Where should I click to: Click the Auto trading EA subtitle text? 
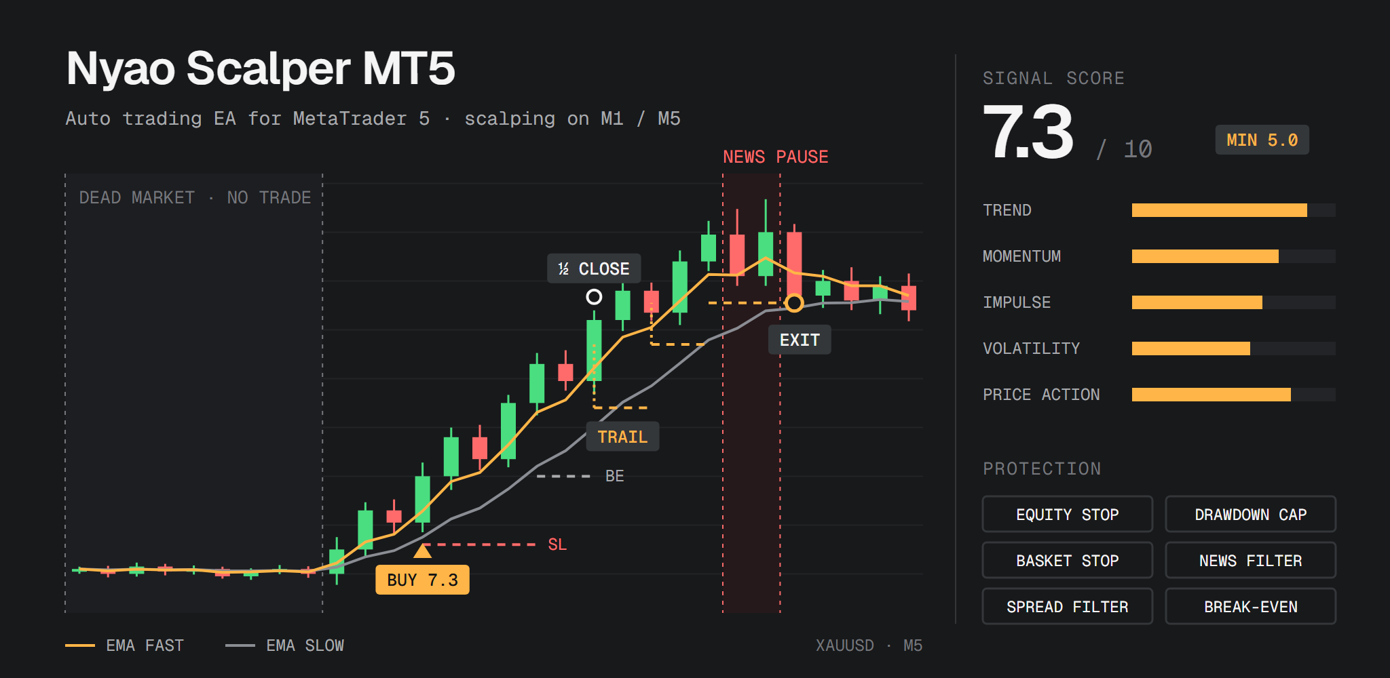[x=373, y=119]
